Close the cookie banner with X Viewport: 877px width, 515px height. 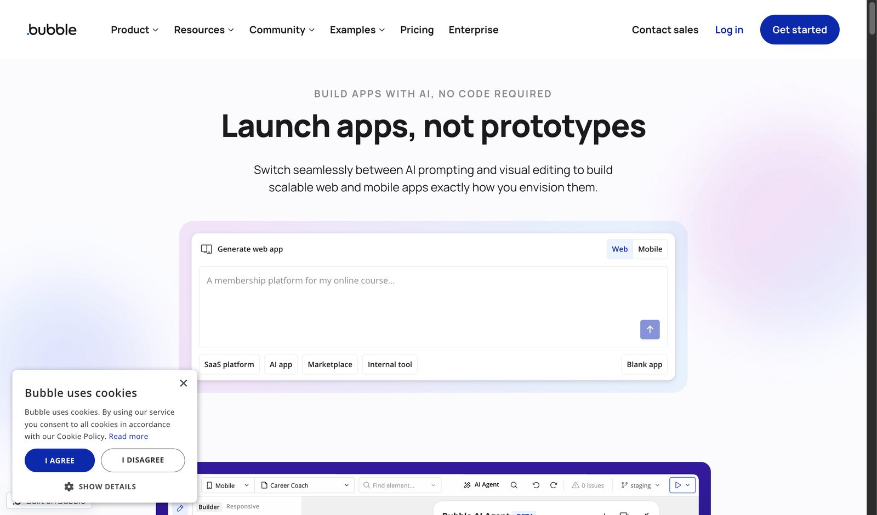pyautogui.click(x=184, y=383)
